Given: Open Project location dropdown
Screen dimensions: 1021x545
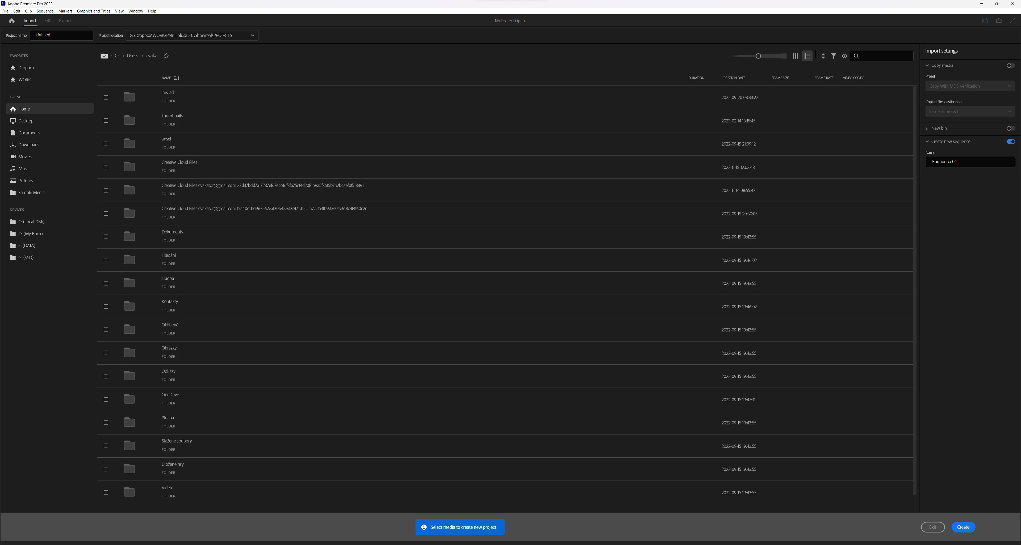Looking at the screenshot, I should tap(252, 36).
